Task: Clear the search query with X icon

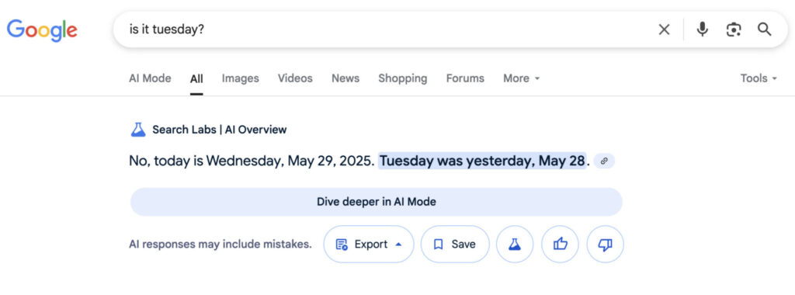Action: (664, 29)
